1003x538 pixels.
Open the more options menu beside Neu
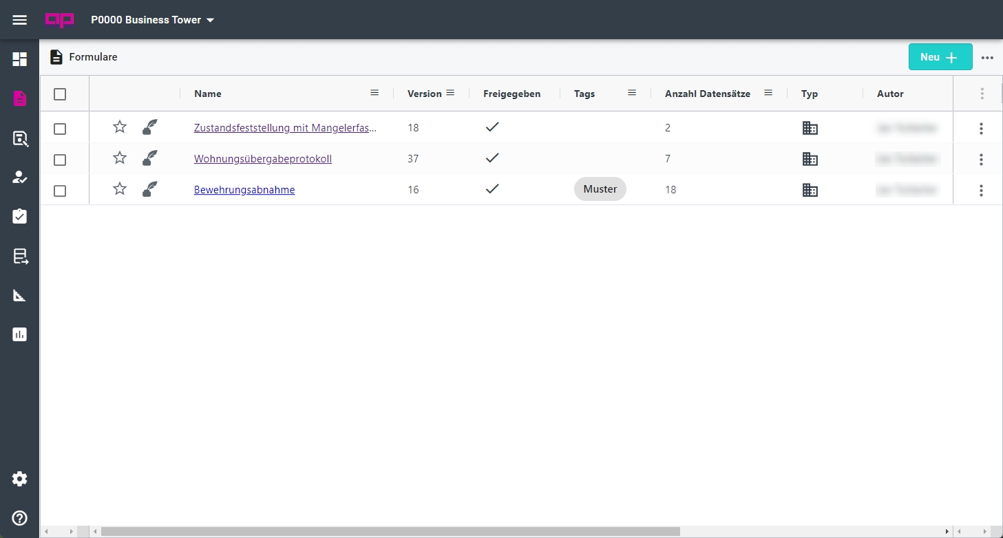pos(988,58)
